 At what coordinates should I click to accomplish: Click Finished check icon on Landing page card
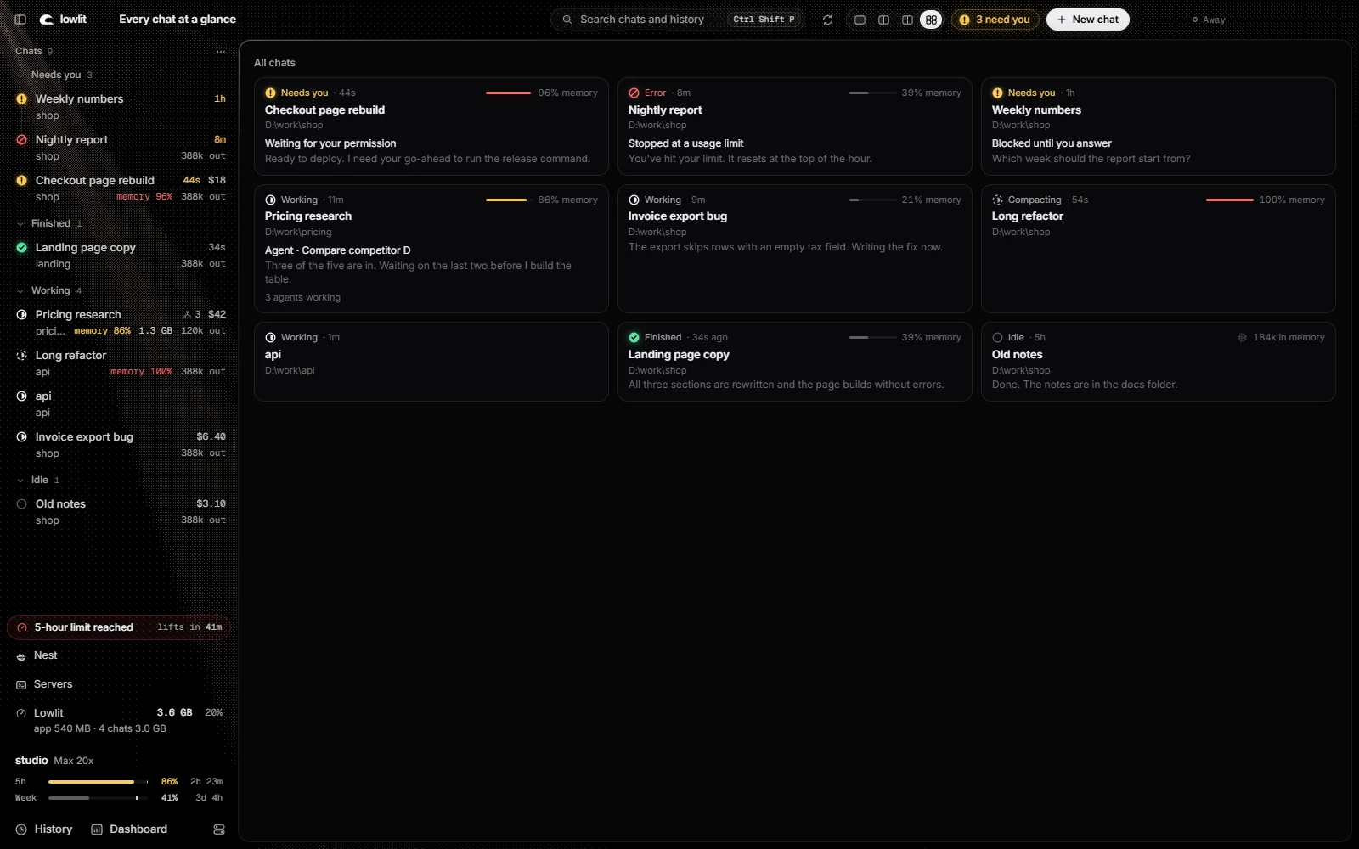click(634, 337)
